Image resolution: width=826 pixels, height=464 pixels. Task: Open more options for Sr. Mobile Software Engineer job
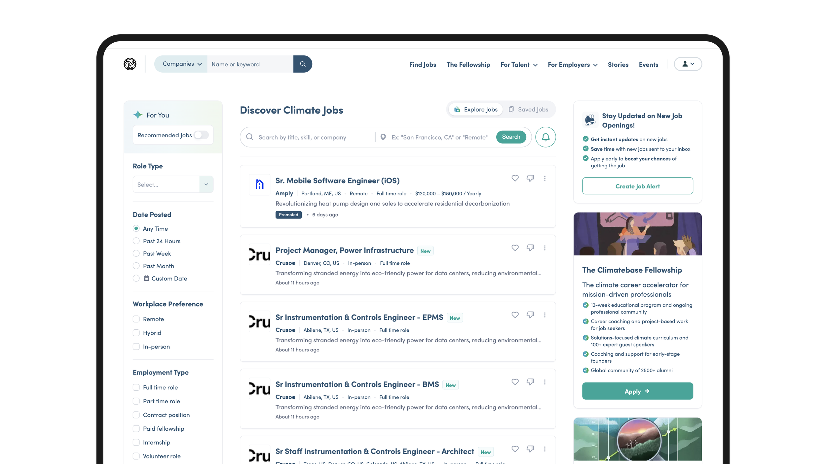coord(545,178)
